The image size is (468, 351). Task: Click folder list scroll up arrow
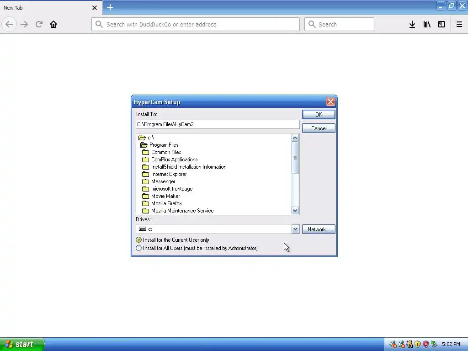click(x=295, y=138)
